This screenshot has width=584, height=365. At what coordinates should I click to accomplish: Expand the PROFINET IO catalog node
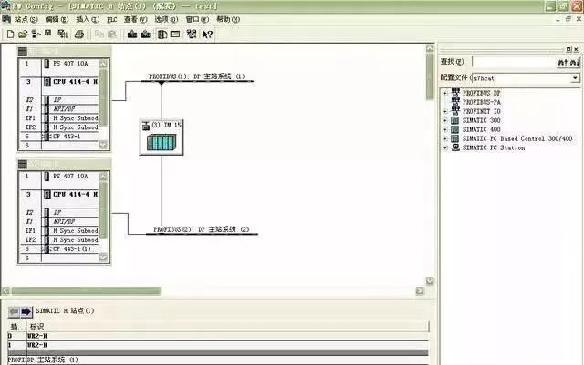click(444, 111)
